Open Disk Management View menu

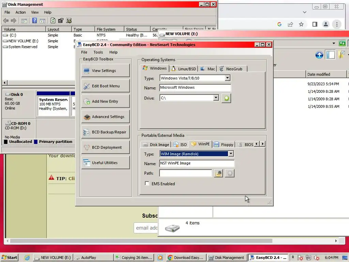tap(35, 12)
